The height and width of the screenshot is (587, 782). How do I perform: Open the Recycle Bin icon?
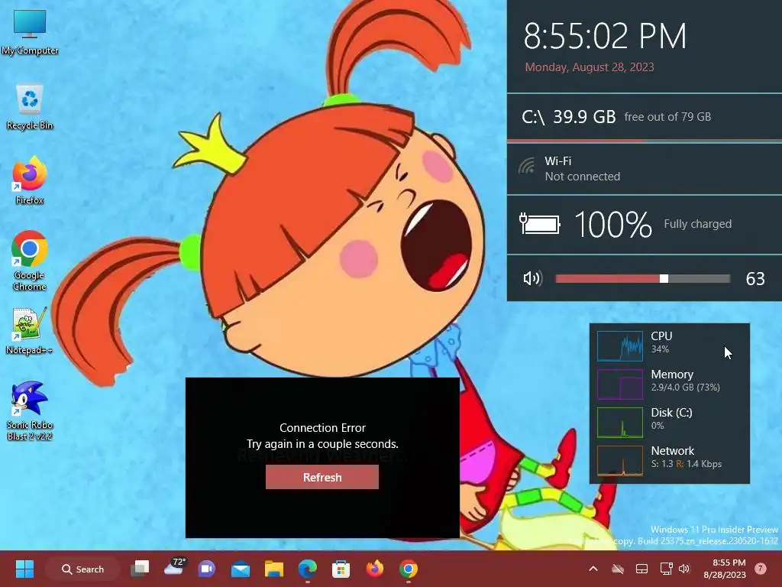tap(30, 107)
